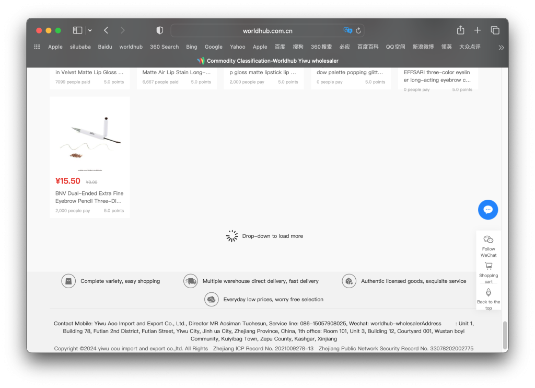Screen dimensions: 535x388
Task: Open BNV Dual-Ended Eyebrow Pencil title link
Action: click(x=89, y=197)
